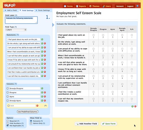
Task: Go to the Account page
Action: coord(120,6)
